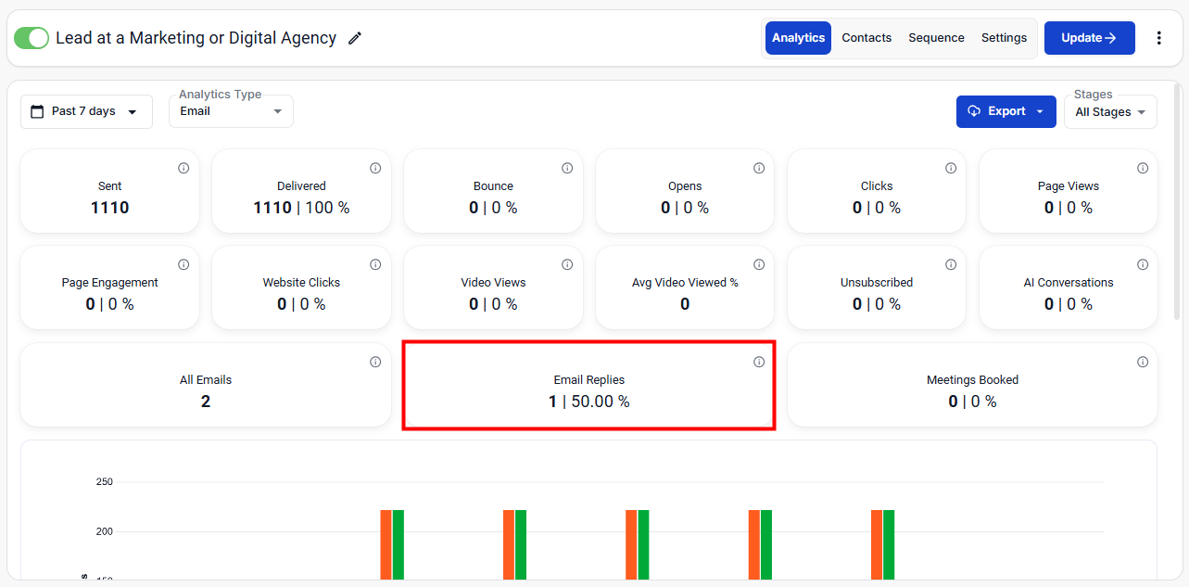Click the info icon on AI Conversations card
The image size is (1189, 587).
click(x=1143, y=264)
